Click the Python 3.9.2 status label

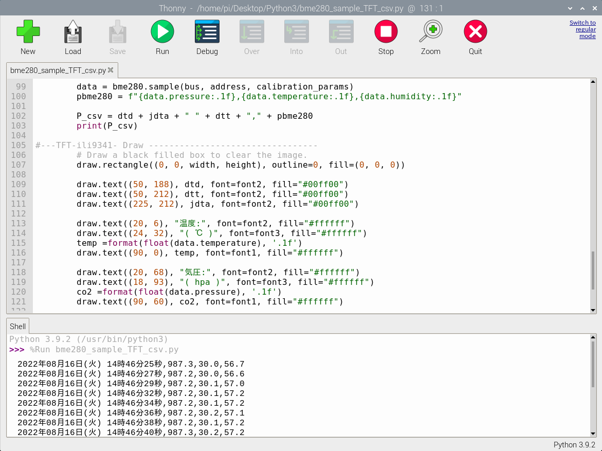574,444
